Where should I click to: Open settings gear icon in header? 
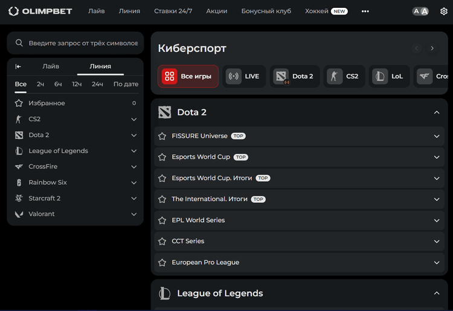(x=444, y=11)
